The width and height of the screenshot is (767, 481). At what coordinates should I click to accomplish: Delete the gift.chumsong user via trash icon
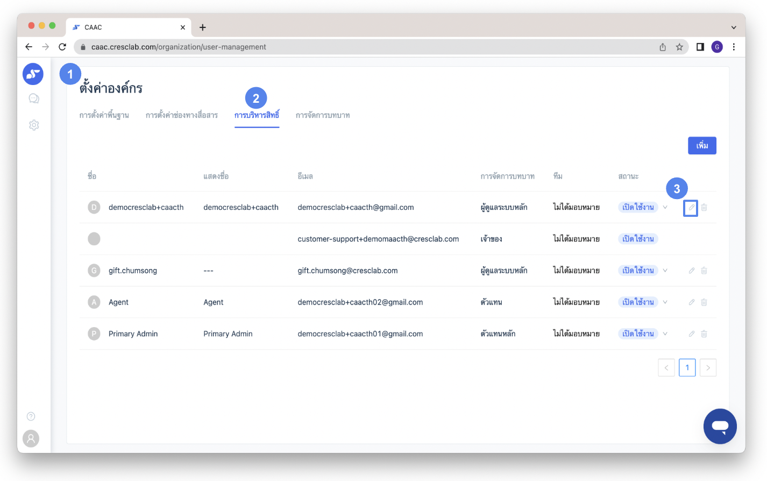pyautogui.click(x=704, y=271)
